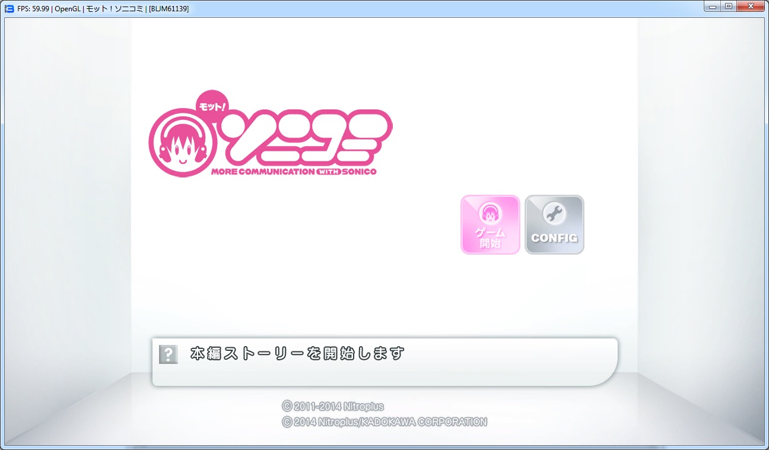The width and height of the screenshot is (769, 450).
Task: Start the game with the ゲーム開始 tile
Action: coord(490,225)
